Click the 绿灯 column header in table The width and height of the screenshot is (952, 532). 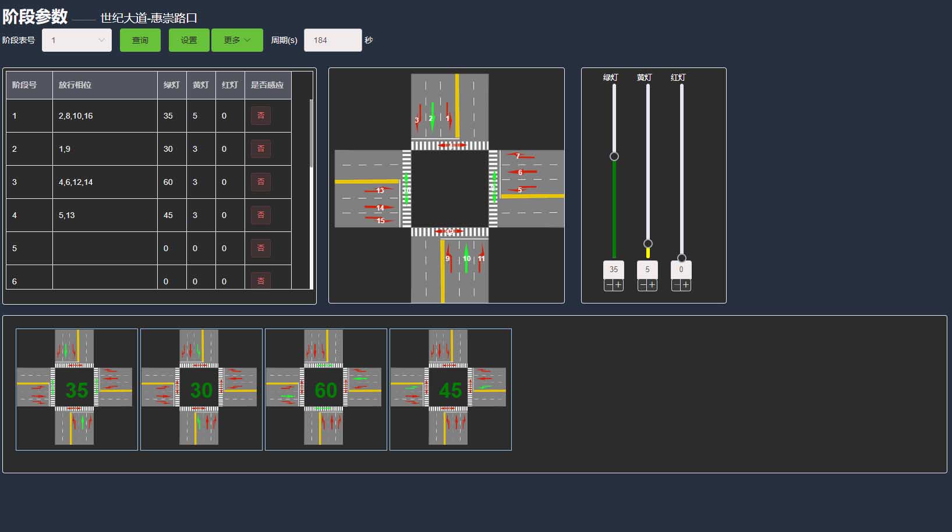pos(172,85)
